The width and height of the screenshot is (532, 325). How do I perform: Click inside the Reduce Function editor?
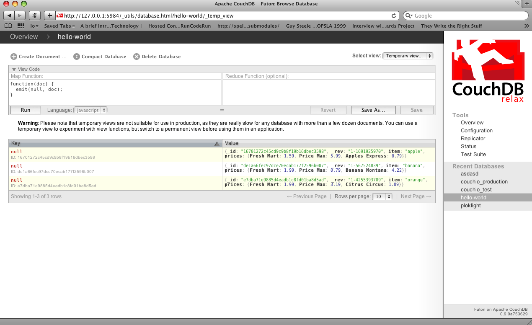point(329,92)
